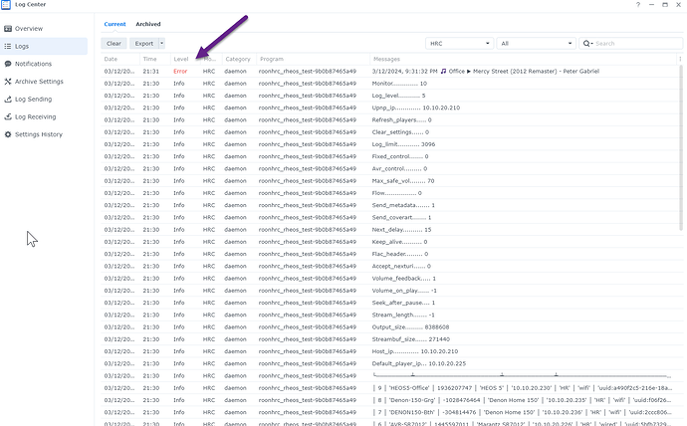Open Overview section label

[x=29, y=29]
